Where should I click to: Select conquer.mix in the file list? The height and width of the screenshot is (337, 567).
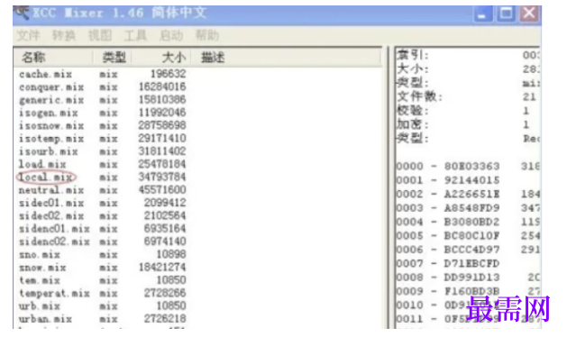pos(51,87)
